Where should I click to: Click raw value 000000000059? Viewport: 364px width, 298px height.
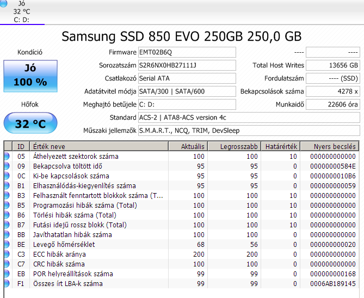(x=333, y=185)
